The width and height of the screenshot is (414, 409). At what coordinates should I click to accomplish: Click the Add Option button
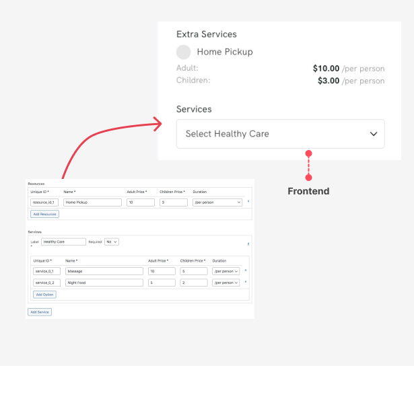pos(44,295)
